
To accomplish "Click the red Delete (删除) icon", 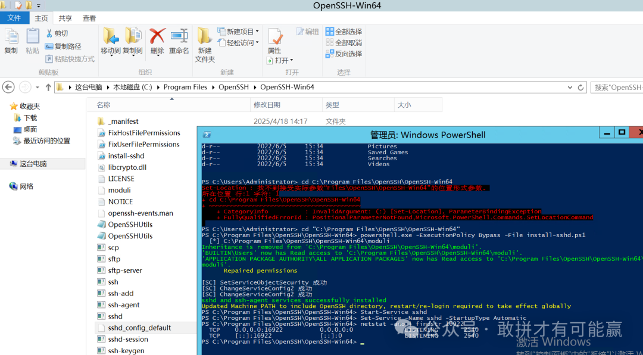I will (156, 37).
